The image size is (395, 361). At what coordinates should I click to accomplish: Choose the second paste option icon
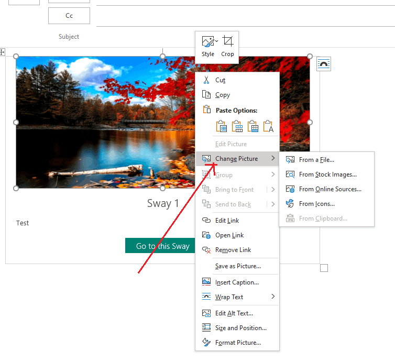[x=237, y=126]
